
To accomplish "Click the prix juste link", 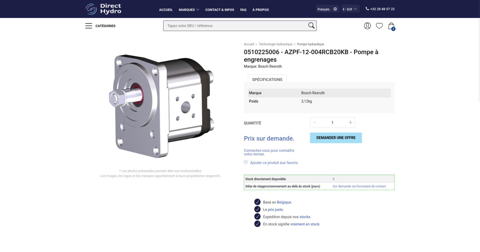I will click(x=276, y=209).
